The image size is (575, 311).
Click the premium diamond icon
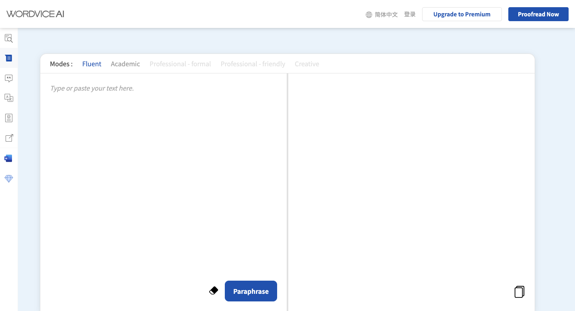9,178
